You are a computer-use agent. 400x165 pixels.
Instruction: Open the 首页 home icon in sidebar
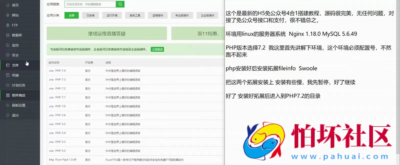(8, 5)
